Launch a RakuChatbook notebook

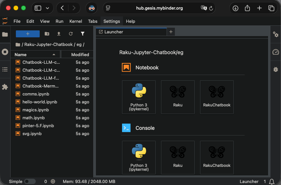[217, 97]
